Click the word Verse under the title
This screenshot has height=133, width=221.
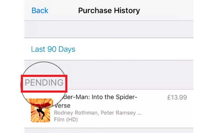point(62,106)
